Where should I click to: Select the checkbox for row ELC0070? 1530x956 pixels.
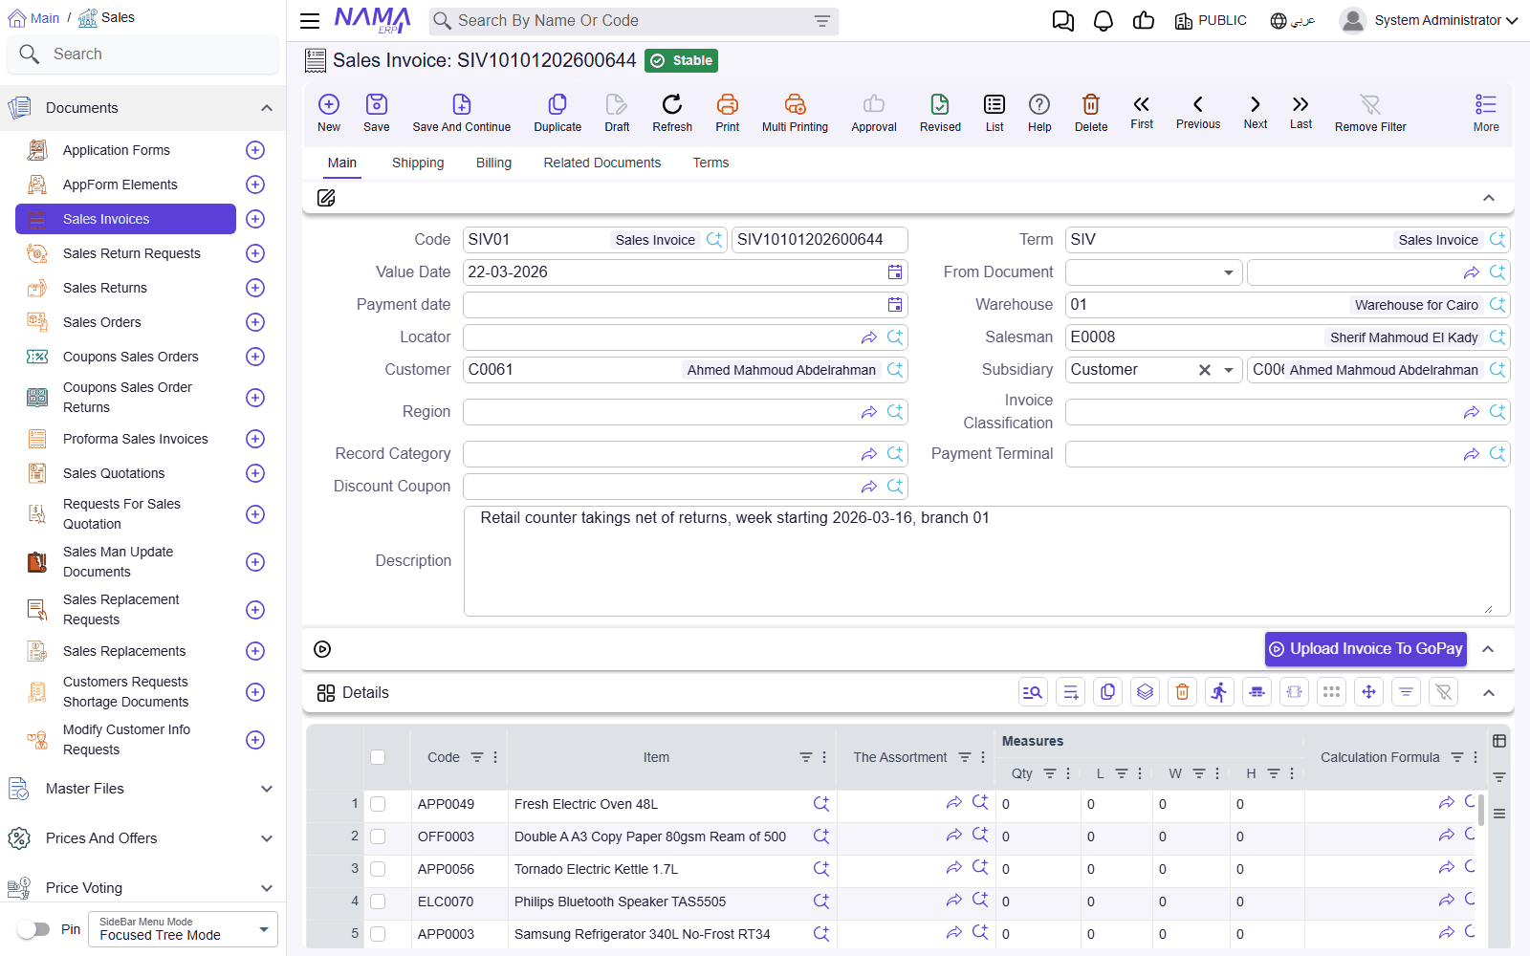point(378,902)
